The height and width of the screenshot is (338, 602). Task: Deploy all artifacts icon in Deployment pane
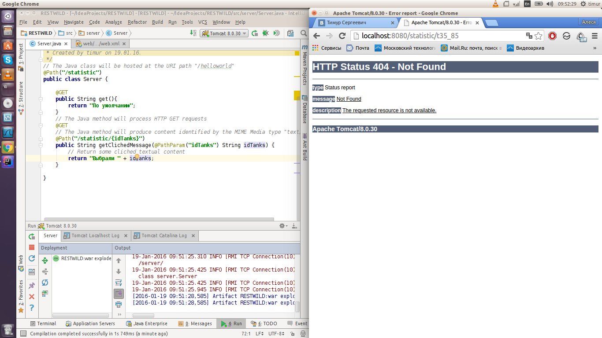pyautogui.click(x=45, y=261)
